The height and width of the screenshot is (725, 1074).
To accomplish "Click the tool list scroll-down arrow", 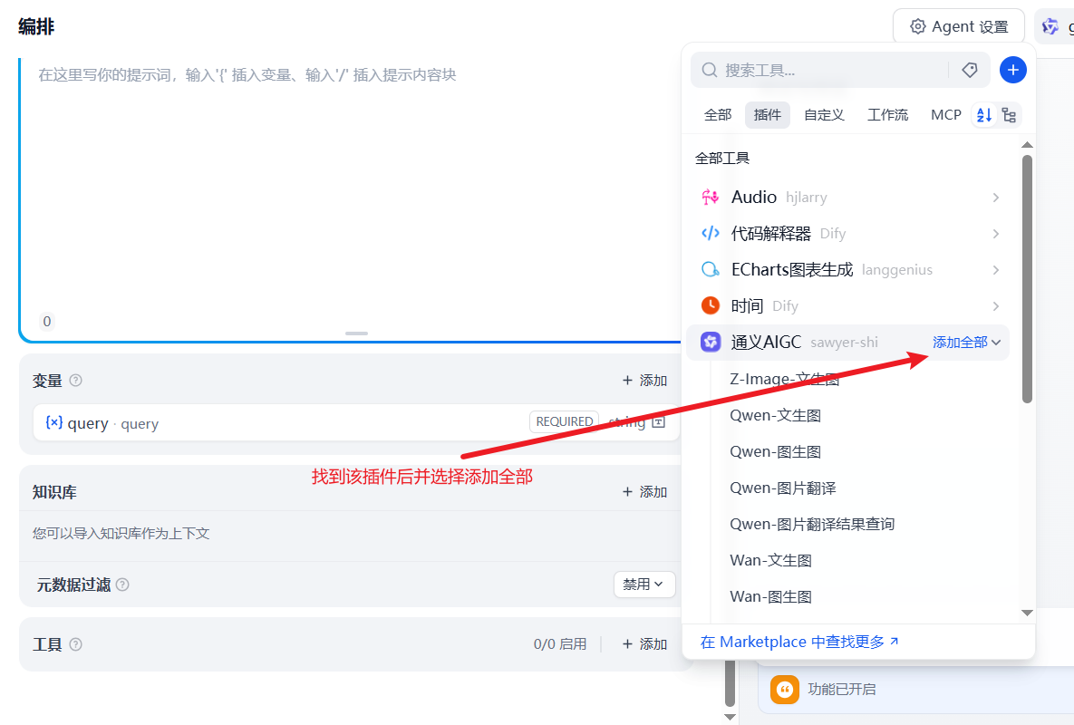I will tap(1027, 614).
